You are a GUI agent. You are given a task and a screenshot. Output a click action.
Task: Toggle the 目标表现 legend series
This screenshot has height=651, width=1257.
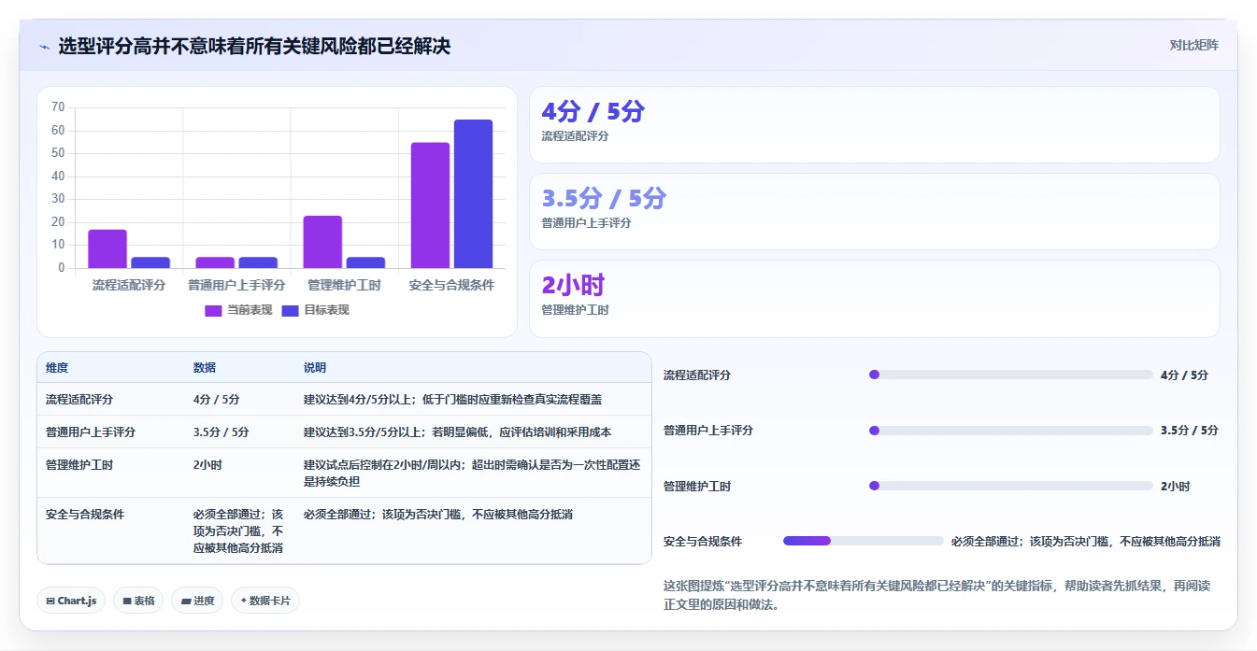pos(315,310)
